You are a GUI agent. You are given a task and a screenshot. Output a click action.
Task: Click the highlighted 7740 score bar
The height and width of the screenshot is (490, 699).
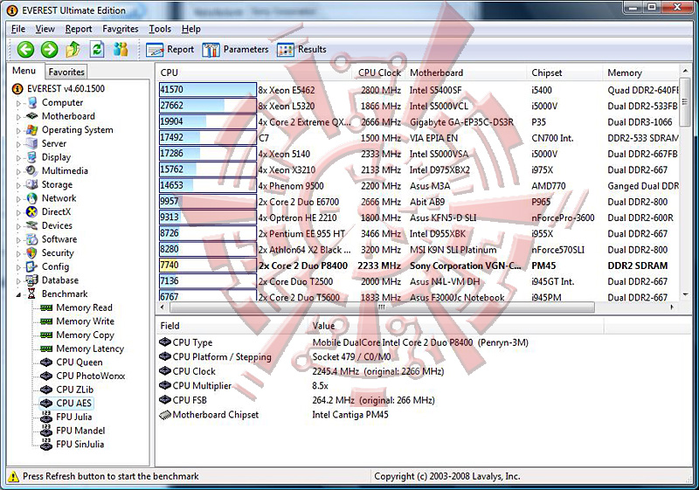tap(208, 266)
